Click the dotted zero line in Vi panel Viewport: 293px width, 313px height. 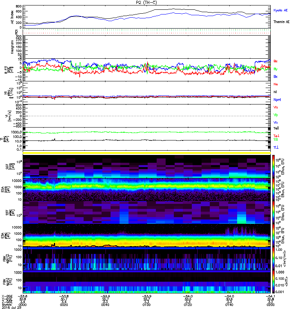tap(147, 116)
